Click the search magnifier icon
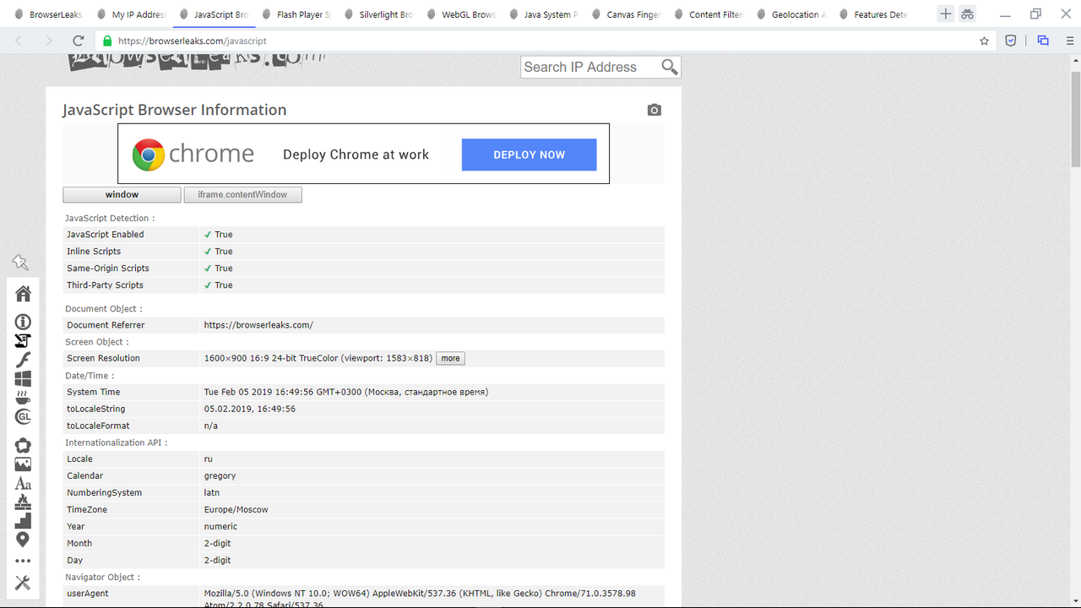Image resolution: width=1081 pixels, height=608 pixels. pos(670,67)
